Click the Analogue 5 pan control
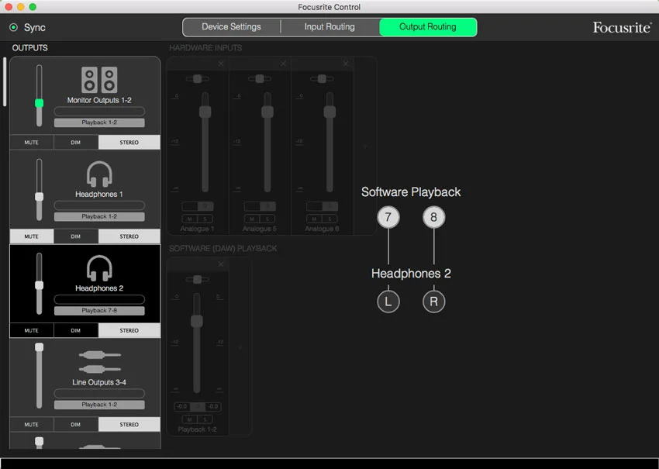Image resolution: width=659 pixels, height=469 pixels. (260, 78)
